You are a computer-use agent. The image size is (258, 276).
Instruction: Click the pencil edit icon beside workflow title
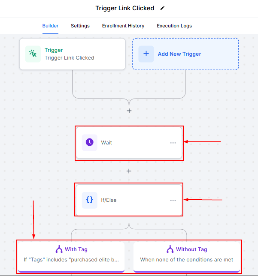pyautogui.click(x=162, y=8)
